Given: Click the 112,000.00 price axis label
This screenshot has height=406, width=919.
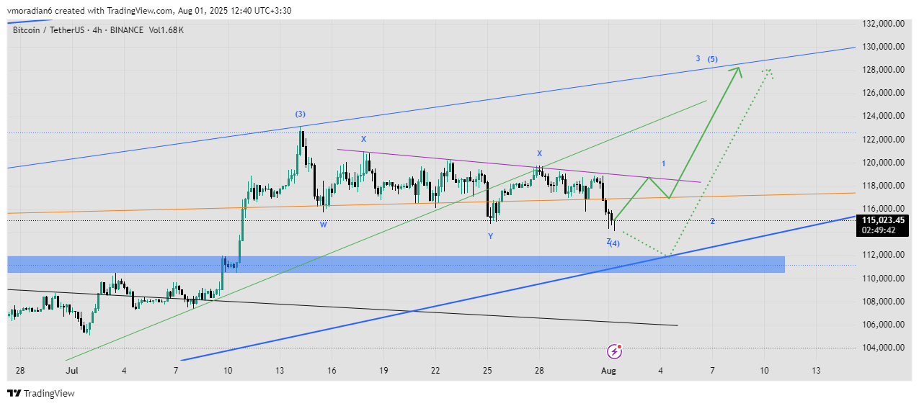Looking at the screenshot, I should click(x=883, y=255).
